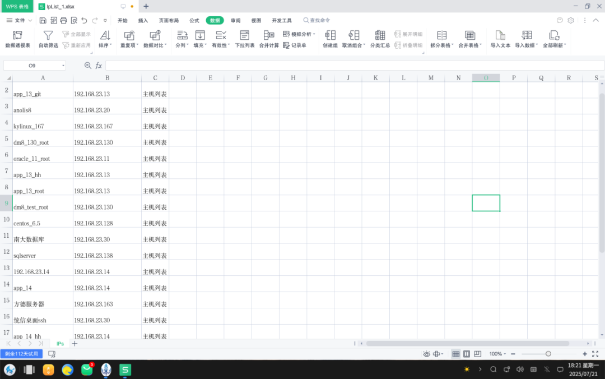Click the settings gear icon top right

coord(571,21)
